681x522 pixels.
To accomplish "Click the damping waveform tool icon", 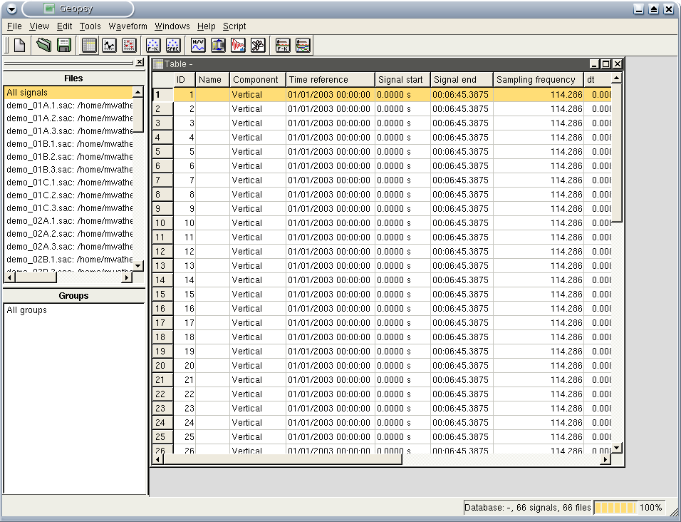I will click(238, 45).
